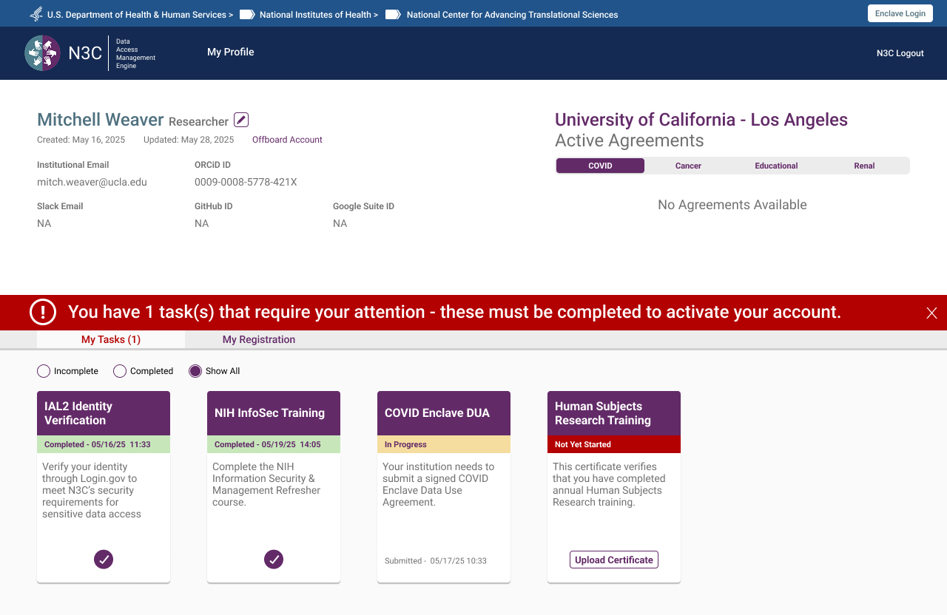947x615 pixels.
Task: Switch to the My Registration tab
Action: [258, 339]
